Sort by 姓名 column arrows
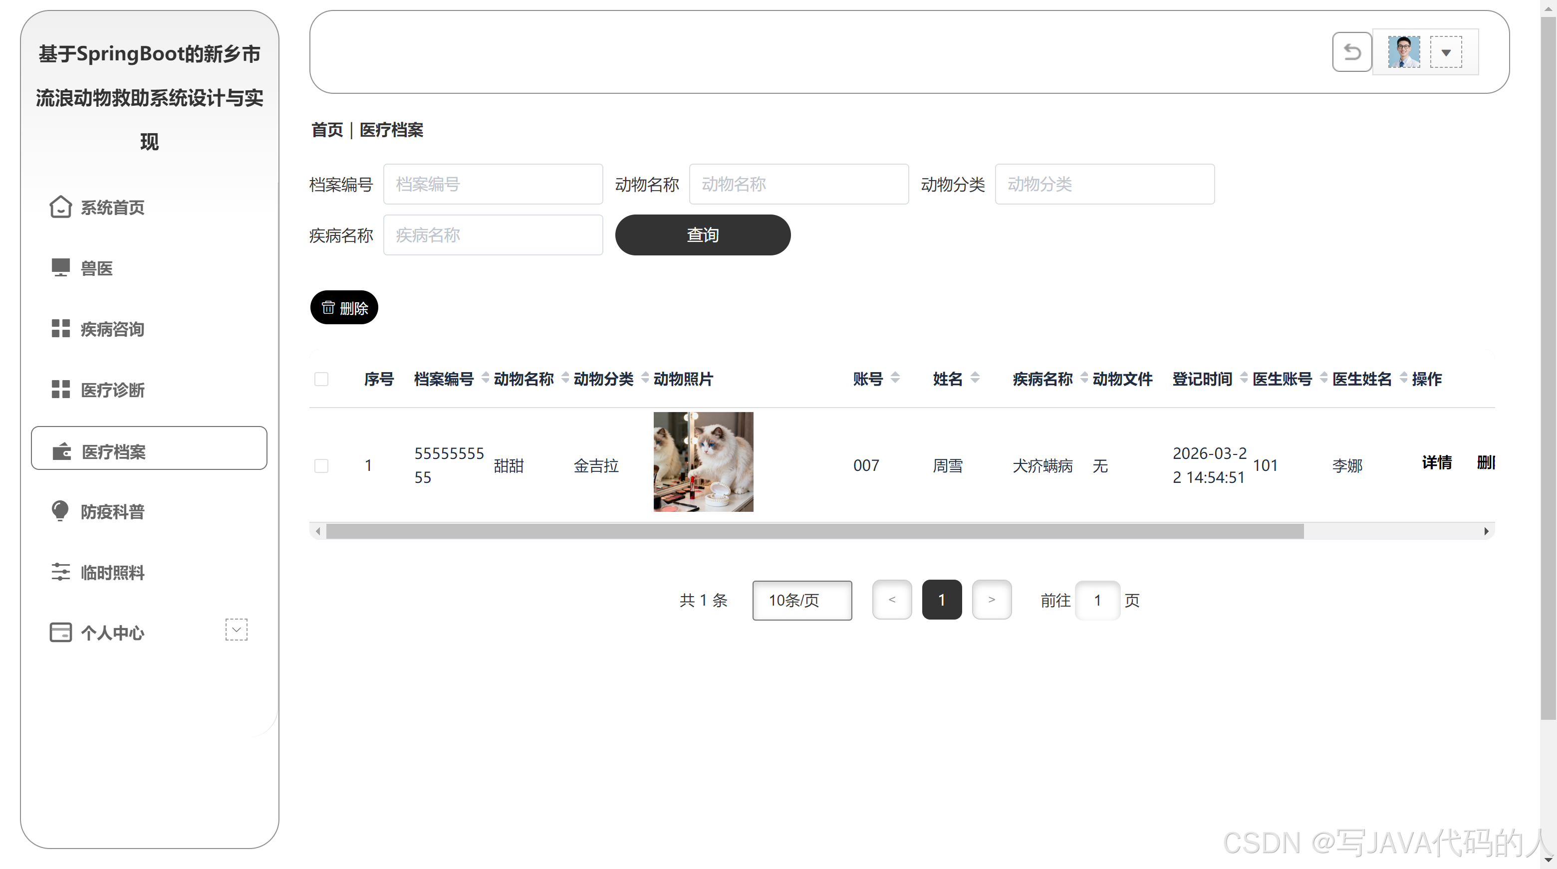 click(974, 378)
